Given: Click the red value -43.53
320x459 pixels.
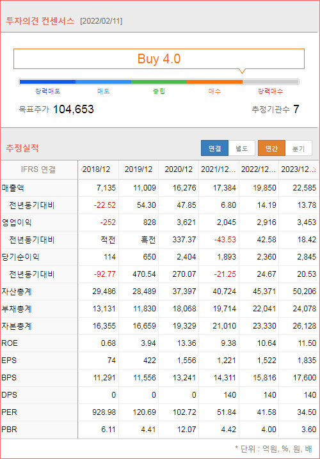Looking at the screenshot, I should [225, 240].
